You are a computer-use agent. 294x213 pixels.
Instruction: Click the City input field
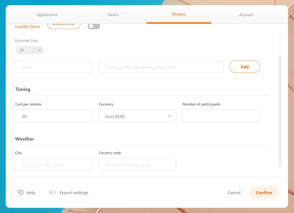click(x=54, y=165)
